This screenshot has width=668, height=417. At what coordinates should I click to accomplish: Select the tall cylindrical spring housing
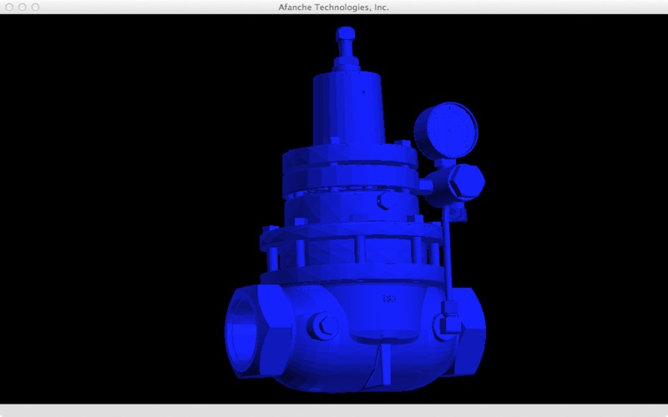click(x=347, y=108)
